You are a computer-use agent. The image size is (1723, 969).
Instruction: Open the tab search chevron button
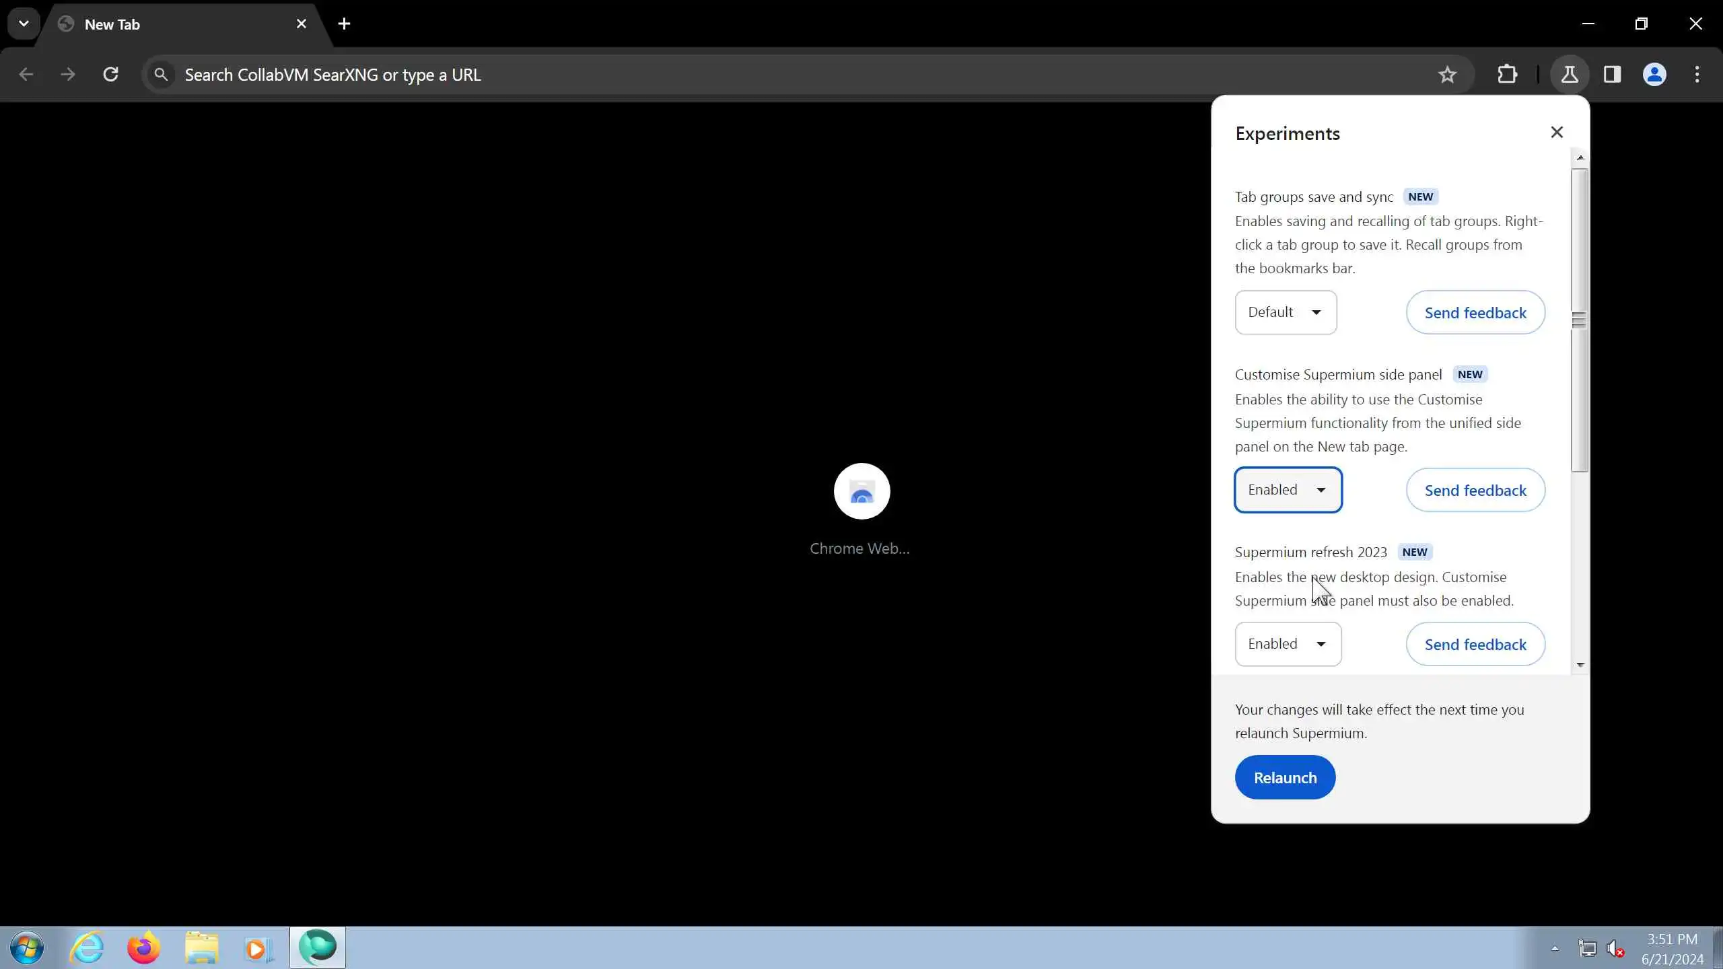24,24
